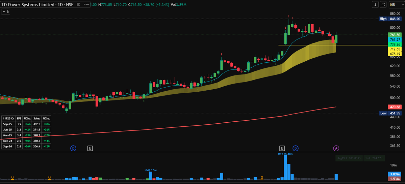Open the three-dots more menu in the legend
Viewport: 405px width, 184px height.
pyautogui.click(x=86, y=5)
